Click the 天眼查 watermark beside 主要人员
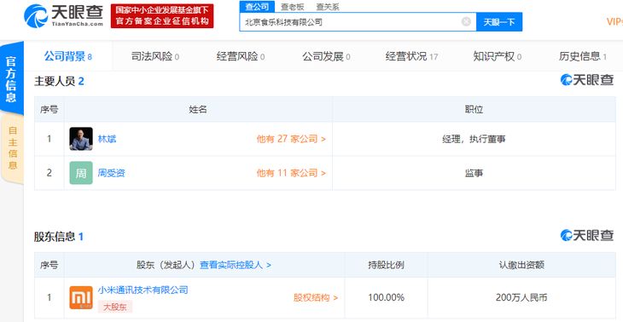The image size is (623, 322). (x=587, y=80)
